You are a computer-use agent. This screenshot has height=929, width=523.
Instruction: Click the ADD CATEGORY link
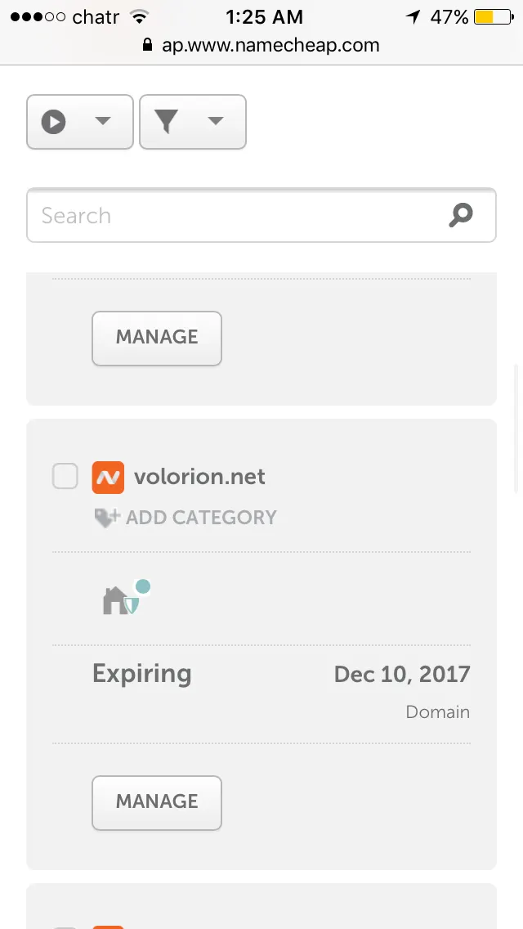(201, 518)
